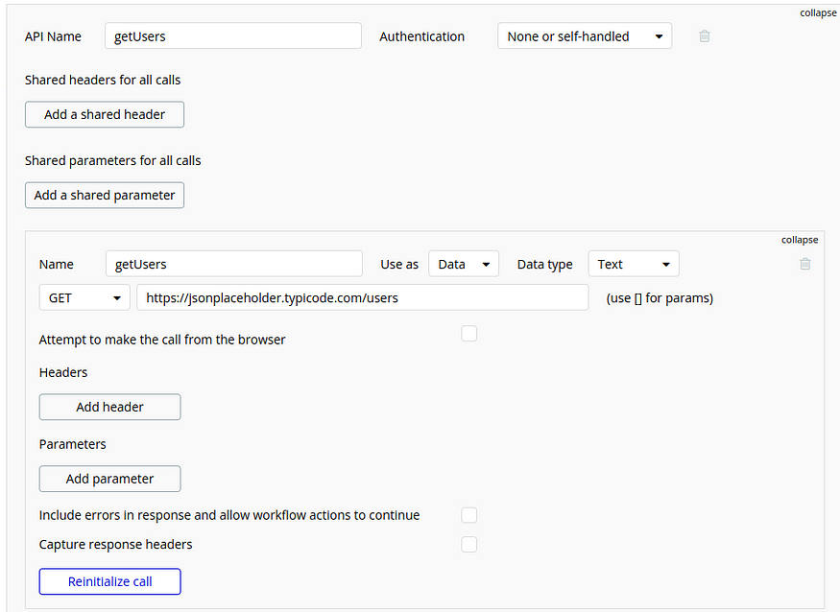The width and height of the screenshot is (840, 612).
Task: Click Add a shared header button
Action: [105, 114]
